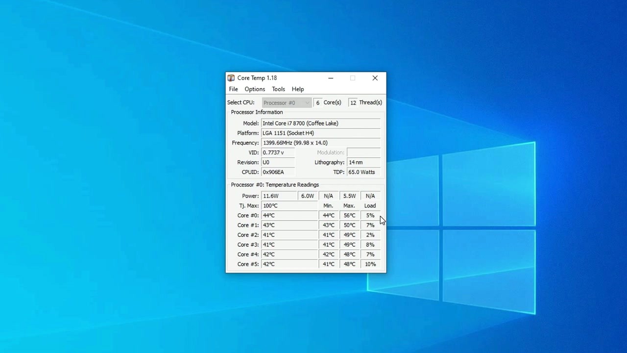Screen dimensions: 627x353
Task: Click the Power field showing 11.6W
Action: coord(279,196)
